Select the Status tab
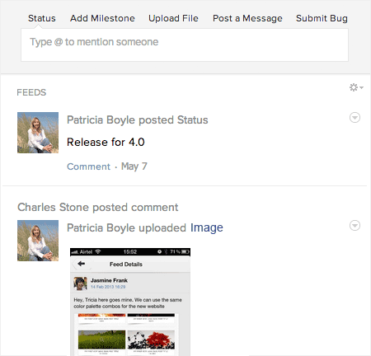This screenshot has width=371, height=356. click(42, 18)
